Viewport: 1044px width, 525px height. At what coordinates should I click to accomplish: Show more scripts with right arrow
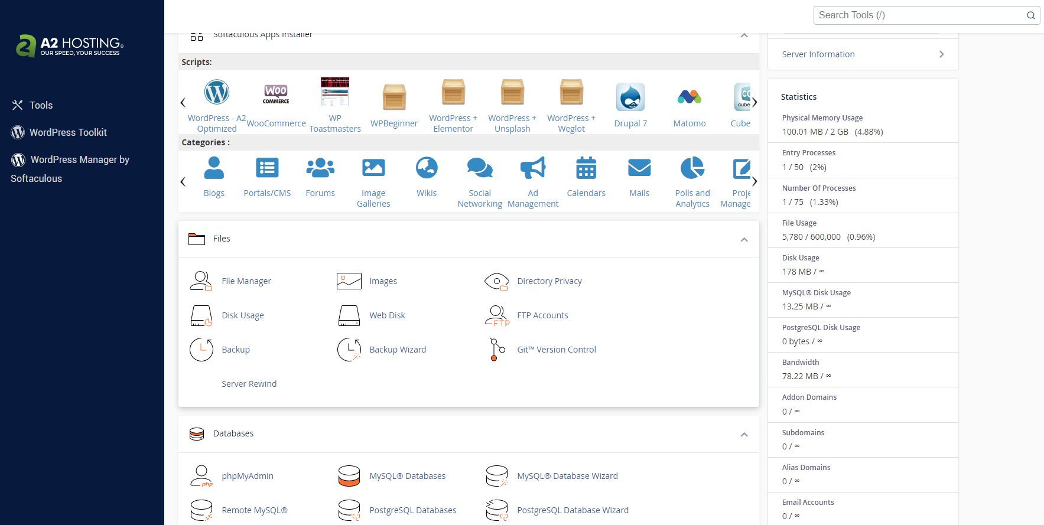click(754, 103)
